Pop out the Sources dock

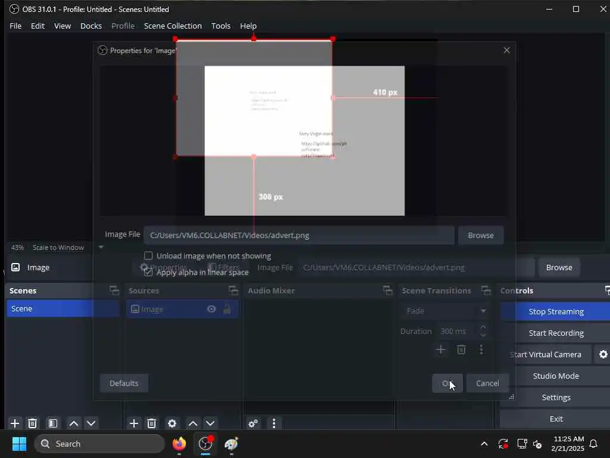tap(233, 290)
